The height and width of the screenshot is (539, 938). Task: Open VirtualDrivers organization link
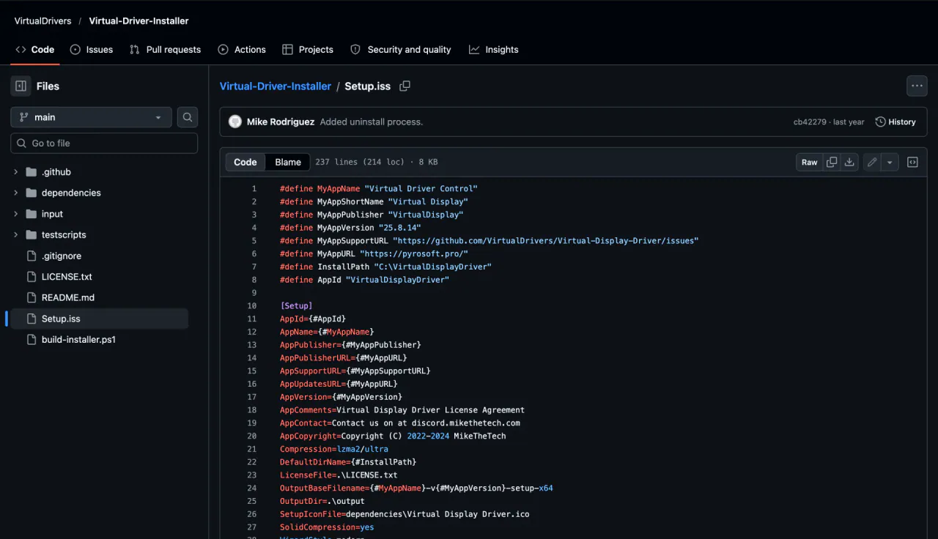(43, 21)
